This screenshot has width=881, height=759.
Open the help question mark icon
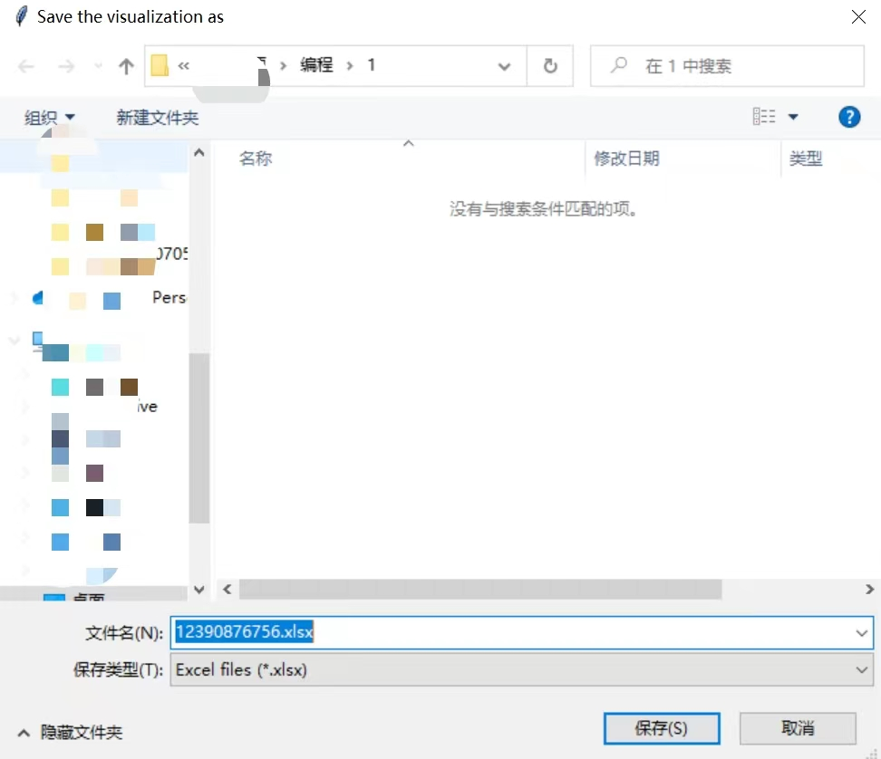(849, 116)
